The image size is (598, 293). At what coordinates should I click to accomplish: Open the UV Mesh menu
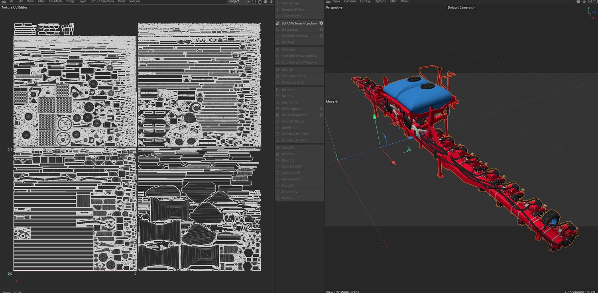point(55,2)
